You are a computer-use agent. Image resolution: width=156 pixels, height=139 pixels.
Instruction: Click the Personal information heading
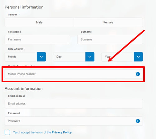pos(24,7)
